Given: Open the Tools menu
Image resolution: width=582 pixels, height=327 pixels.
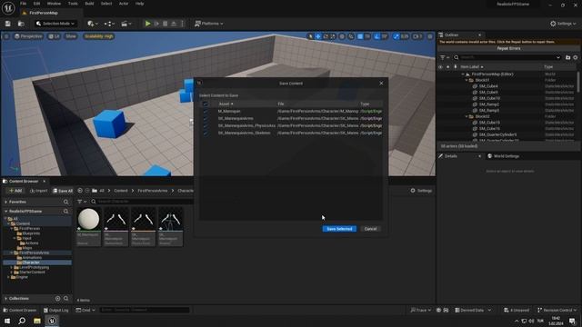Looking at the screenshot, I should (x=73, y=4).
